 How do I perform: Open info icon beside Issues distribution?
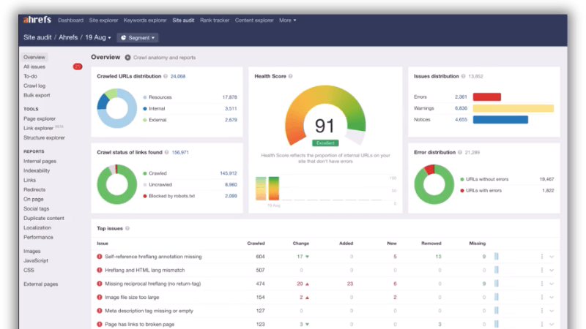pyautogui.click(x=463, y=76)
